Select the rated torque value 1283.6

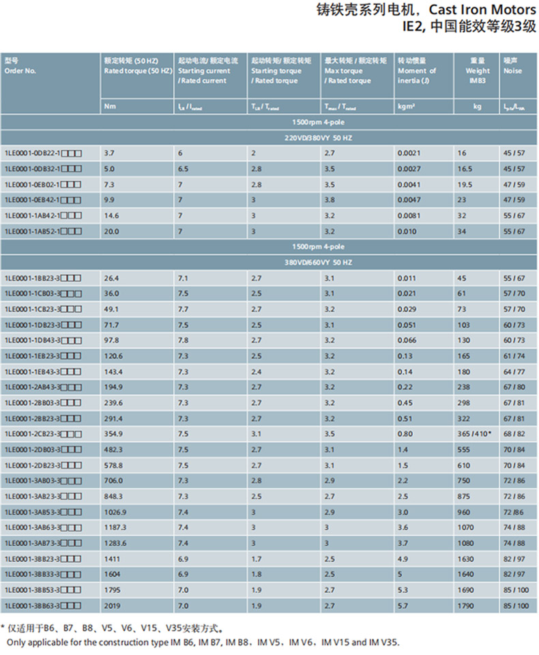click(x=115, y=543)
